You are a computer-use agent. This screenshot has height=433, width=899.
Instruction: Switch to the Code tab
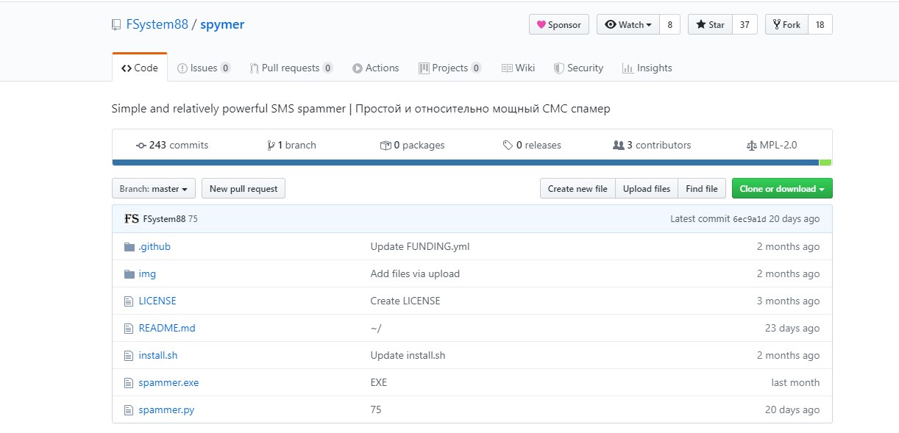[140, 68]
